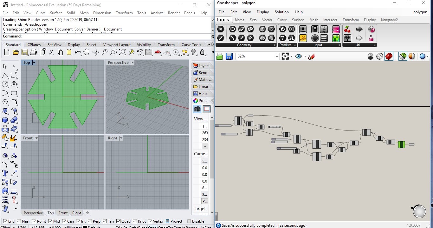Toggle the Vertex snap checkbox
Screen dimensions: 433x228
150,221
